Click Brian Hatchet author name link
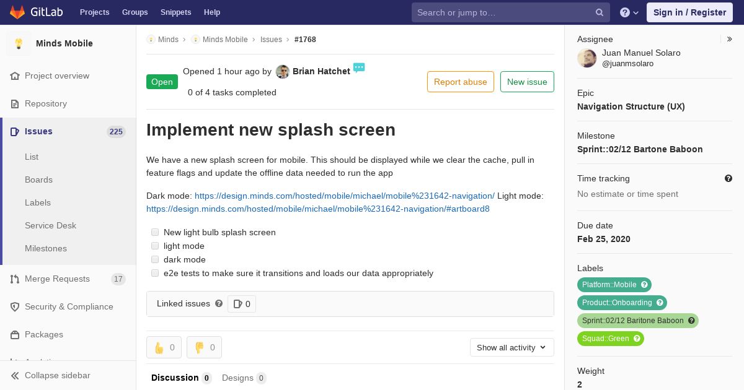Viewport: 744px width, 390px height. coord(321,71)
